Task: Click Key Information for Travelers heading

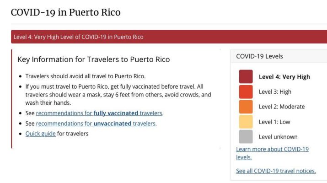Action: (94, 59)
